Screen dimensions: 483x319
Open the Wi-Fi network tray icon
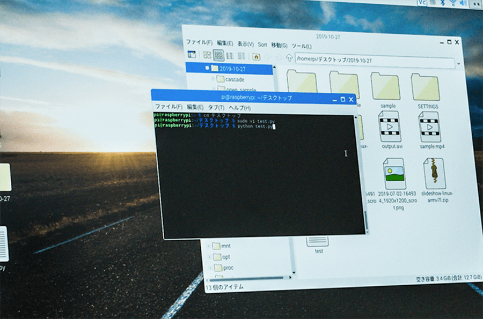[453, 3]
